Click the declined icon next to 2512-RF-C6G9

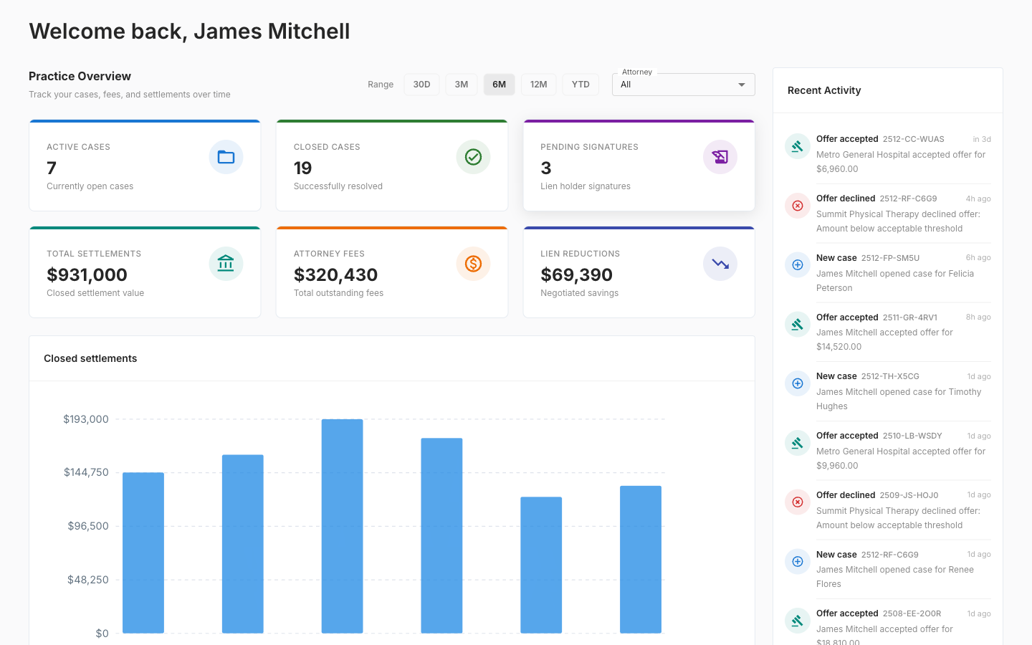pos(798,205)
